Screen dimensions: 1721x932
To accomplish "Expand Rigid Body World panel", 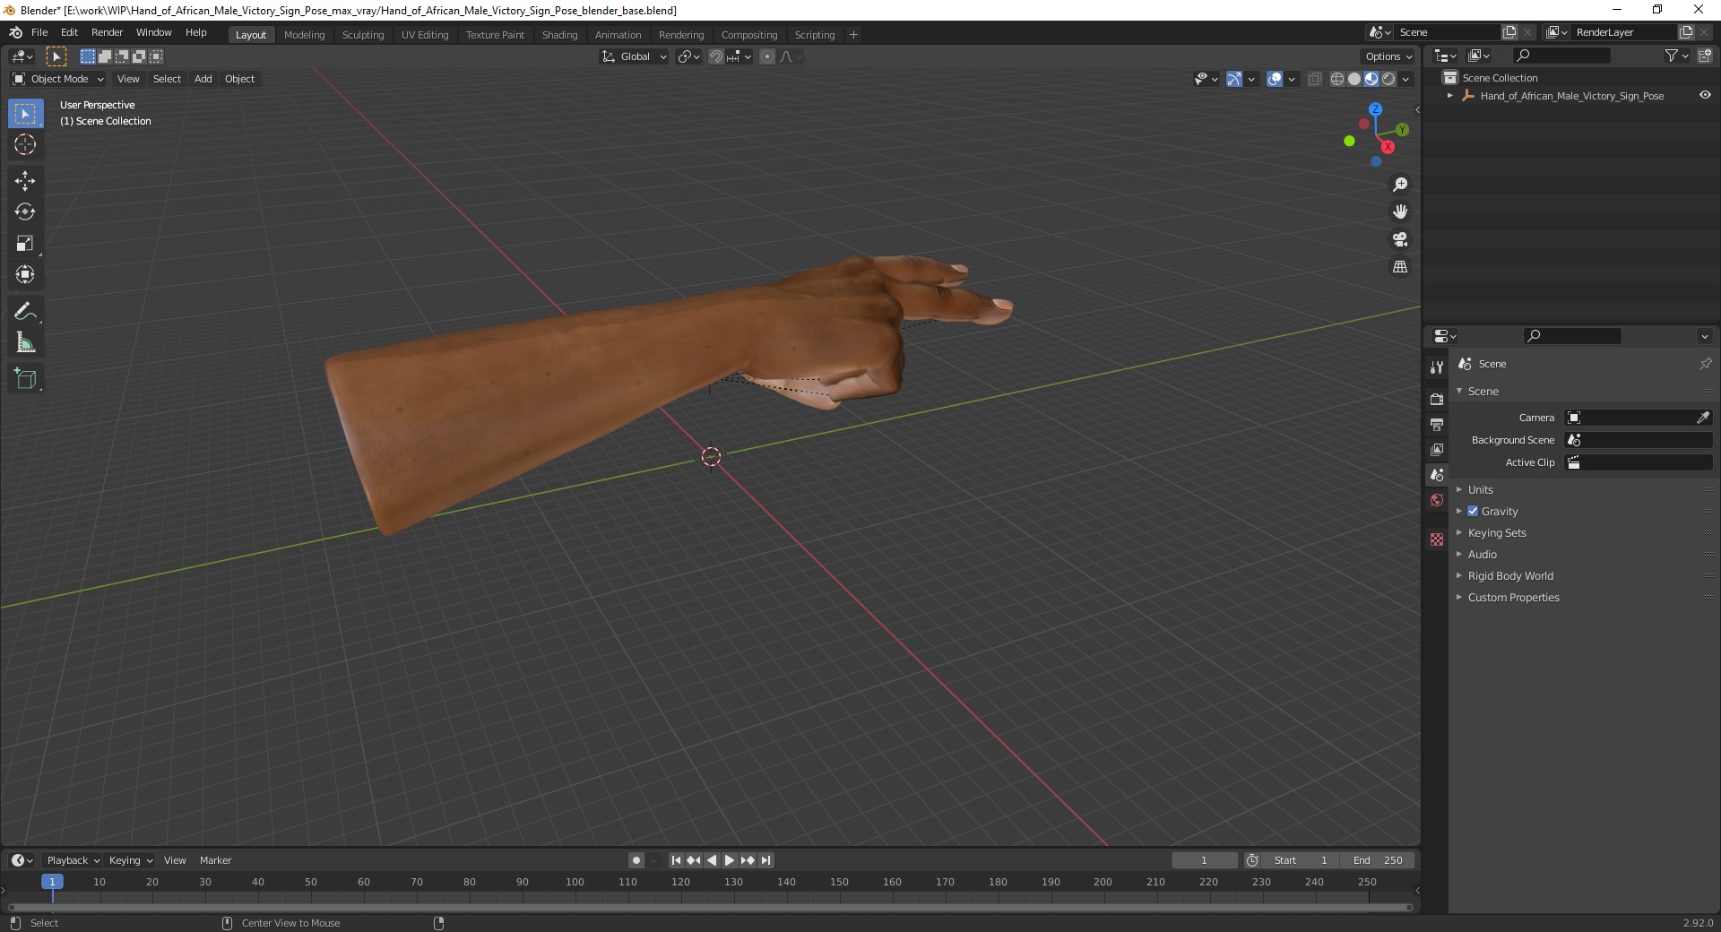I will 1510,575.
